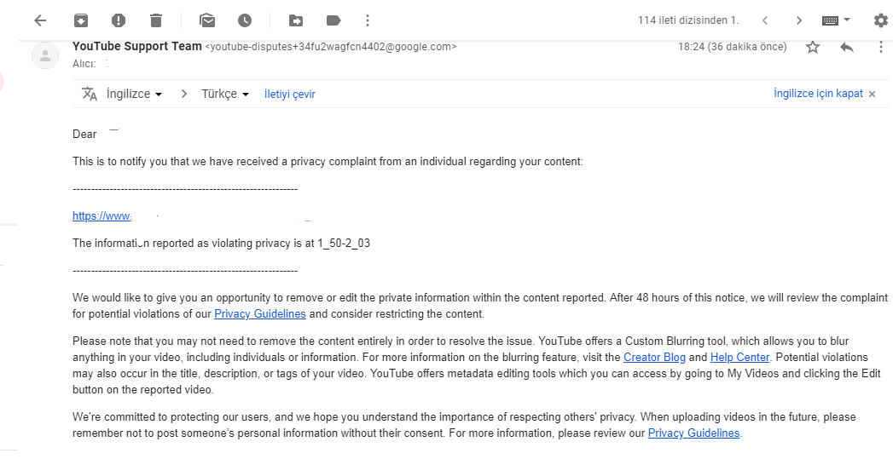Delete this email with trash icon
893x459 pixels.
pos(155,20)
